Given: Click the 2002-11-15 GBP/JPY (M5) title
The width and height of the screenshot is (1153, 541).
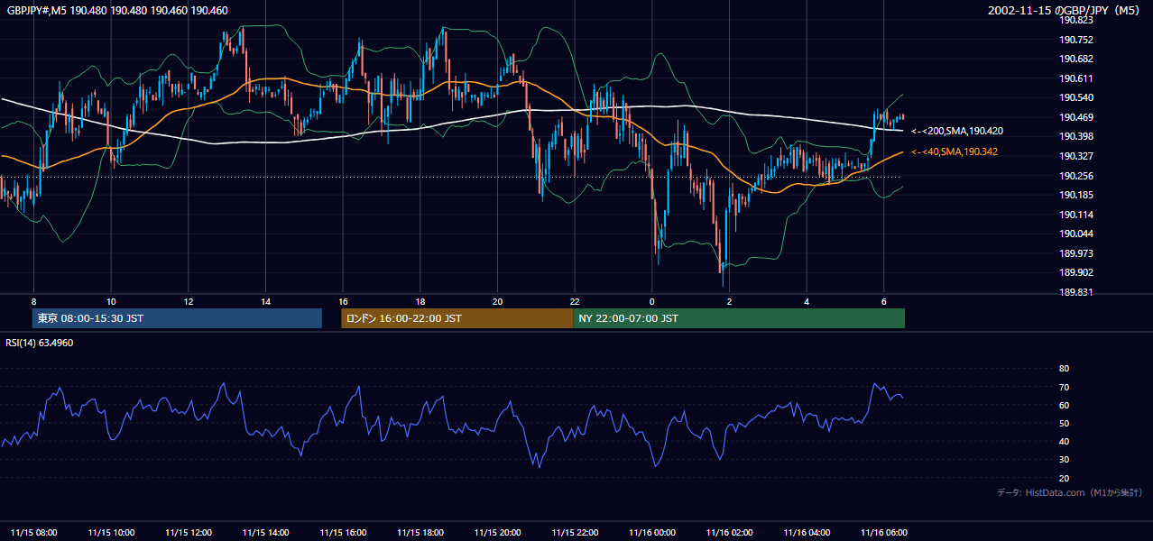Looking at the screenshot, I should click(x=1065, y=10).
